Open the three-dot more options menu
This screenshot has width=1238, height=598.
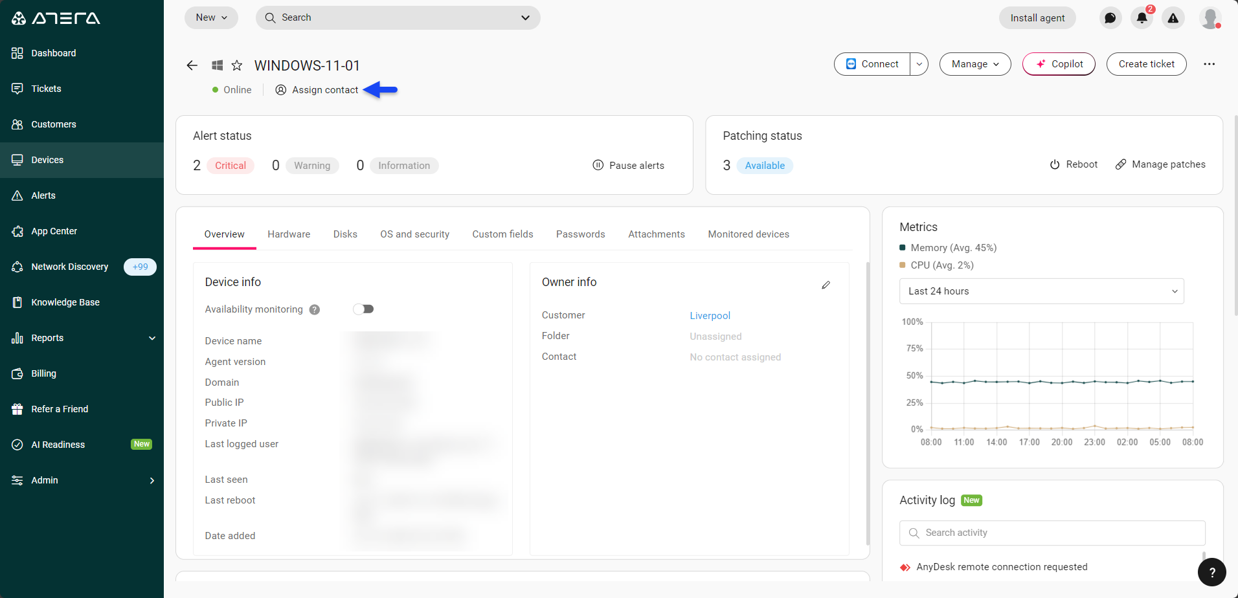pos(1209,64)
